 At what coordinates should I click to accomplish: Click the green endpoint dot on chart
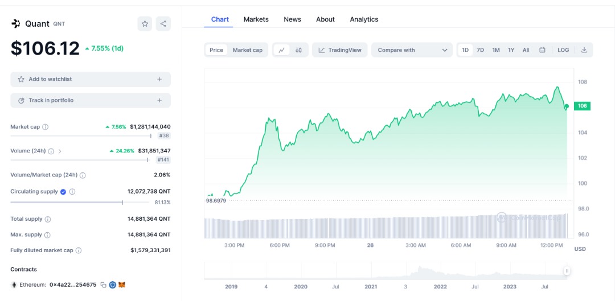(567, 106)
